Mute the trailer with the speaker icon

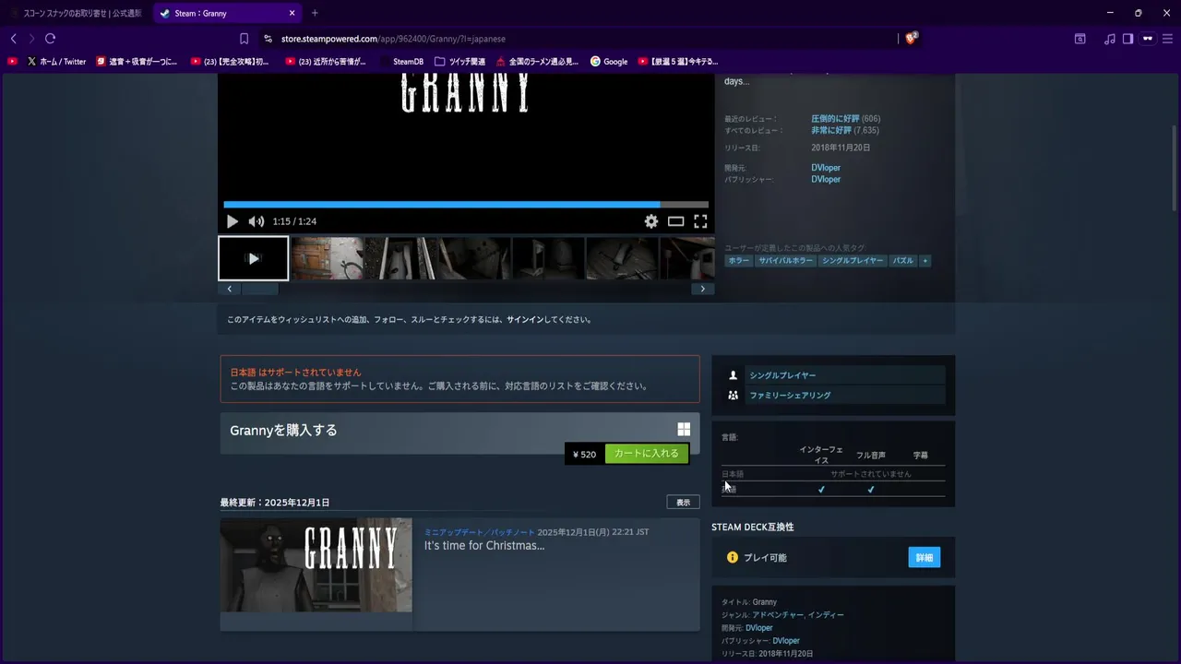click(256, 221)
